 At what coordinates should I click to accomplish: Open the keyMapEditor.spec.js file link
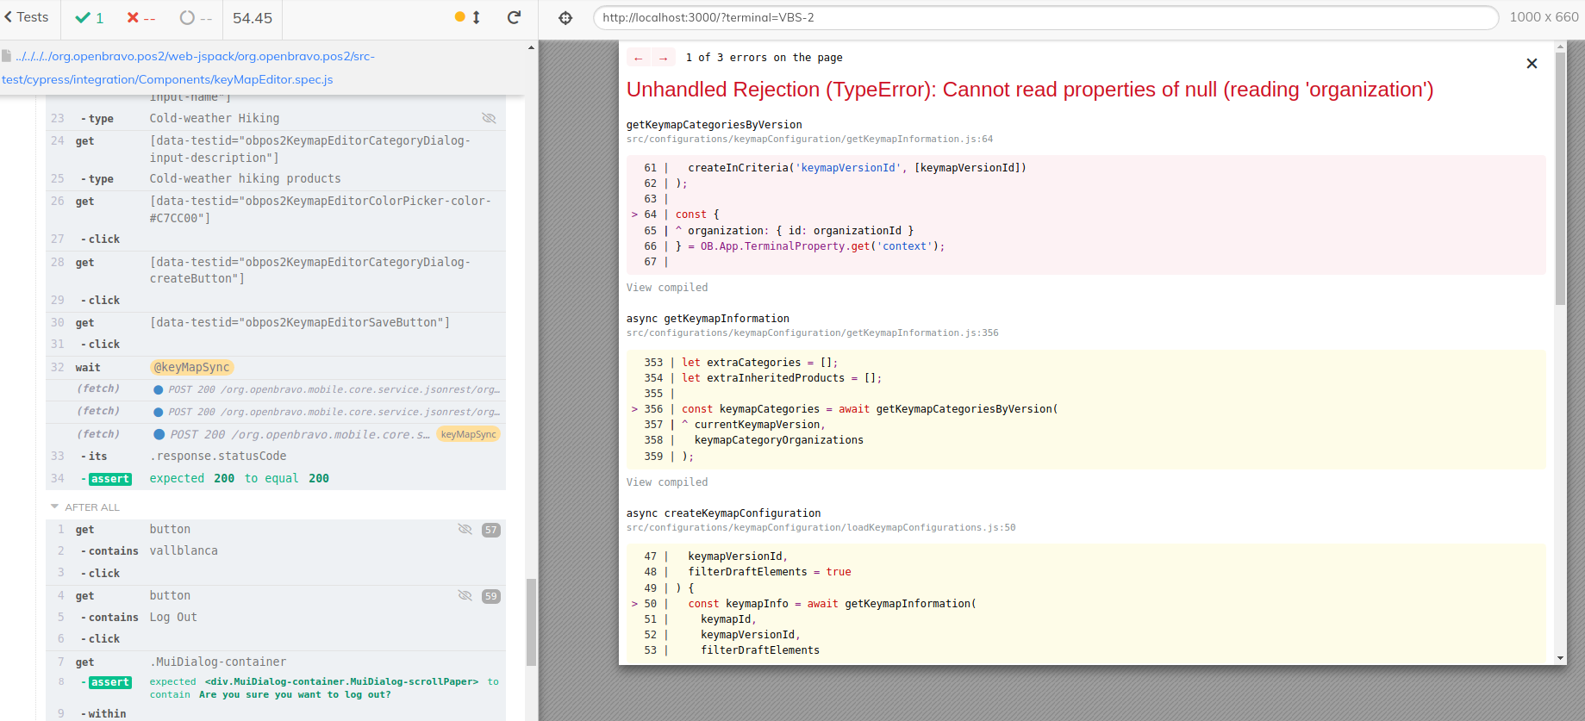(x=167, y=79)
